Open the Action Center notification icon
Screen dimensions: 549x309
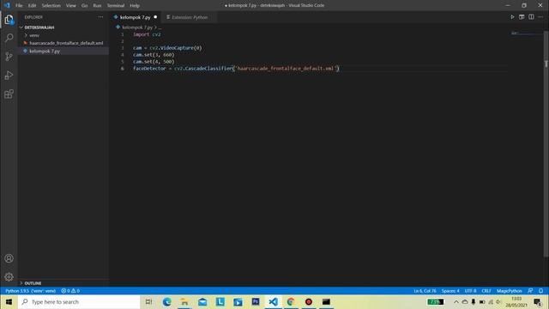538,301
